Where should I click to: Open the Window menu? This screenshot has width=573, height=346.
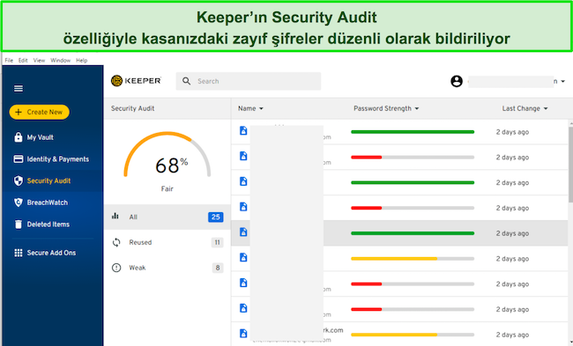[60, 60]
